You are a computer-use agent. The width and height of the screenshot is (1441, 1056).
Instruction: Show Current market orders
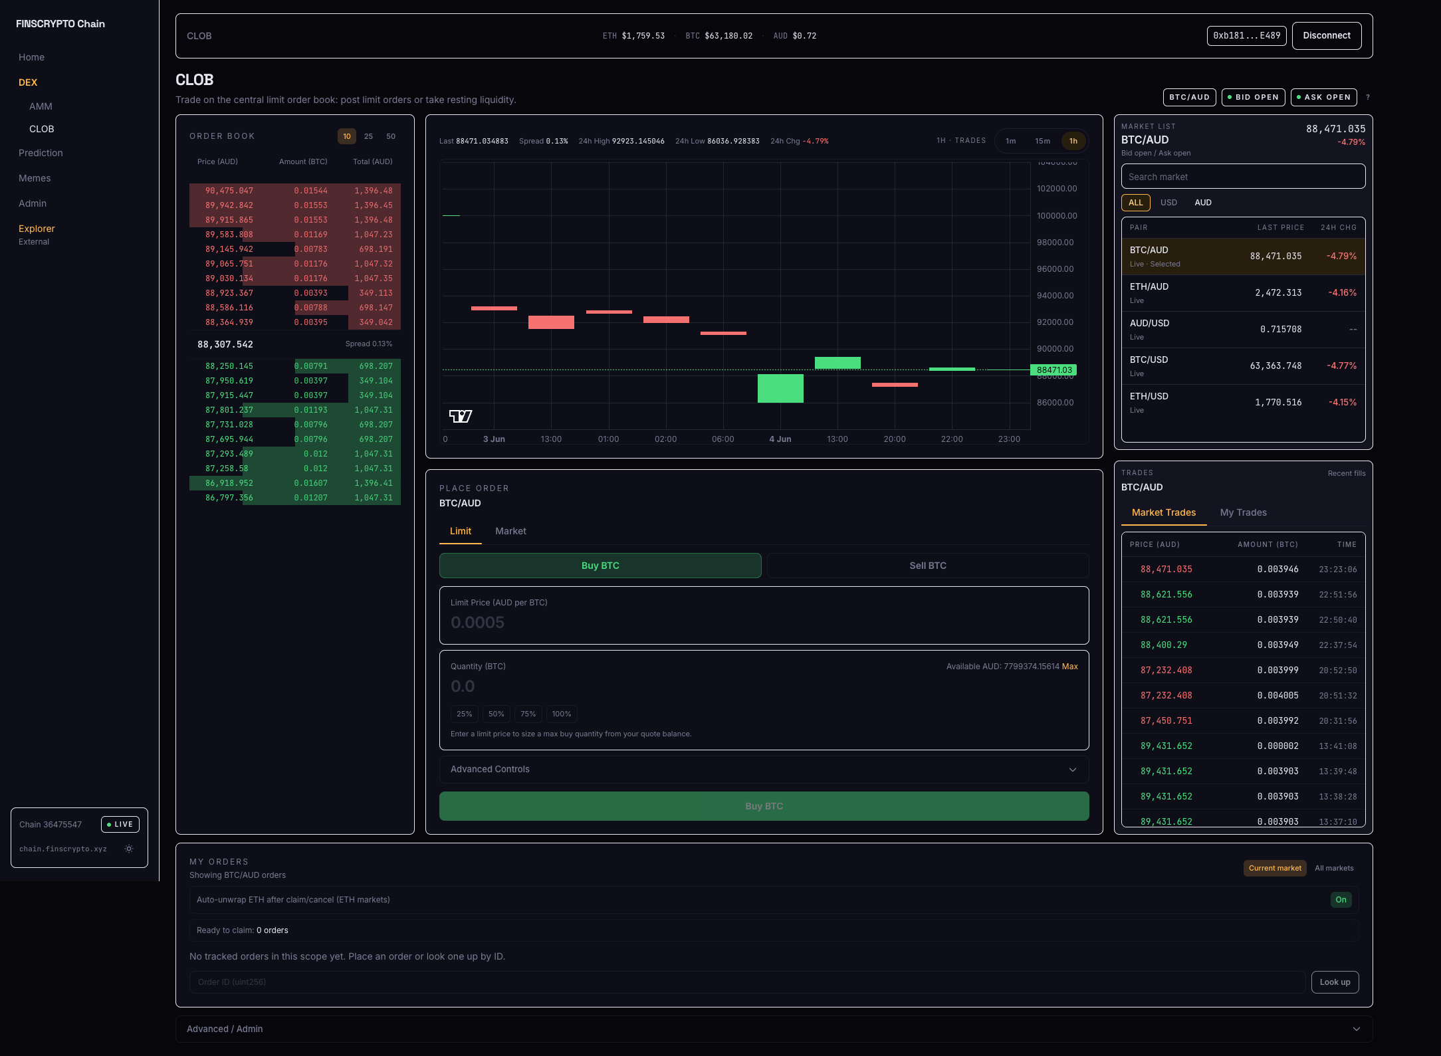click(1275, 868)
